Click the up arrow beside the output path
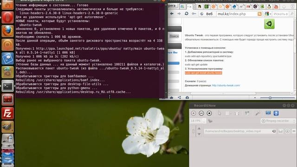 (x=199, y=128)
